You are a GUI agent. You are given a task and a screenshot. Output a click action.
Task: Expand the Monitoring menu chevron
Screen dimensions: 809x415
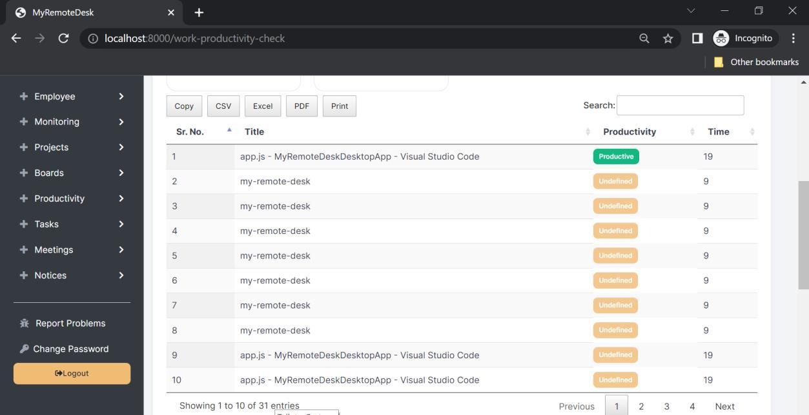tap(121, 122)
